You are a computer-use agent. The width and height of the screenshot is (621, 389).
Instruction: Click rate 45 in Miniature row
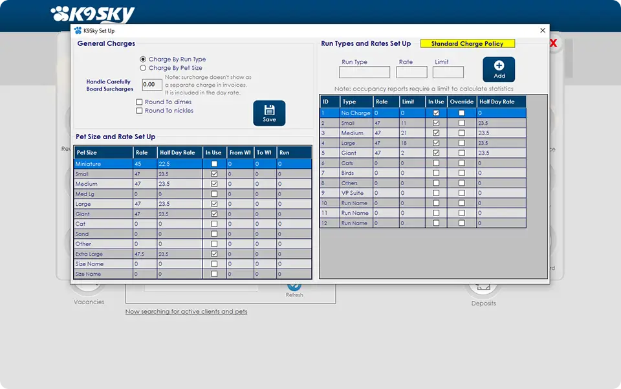click(x=145, y=164)
